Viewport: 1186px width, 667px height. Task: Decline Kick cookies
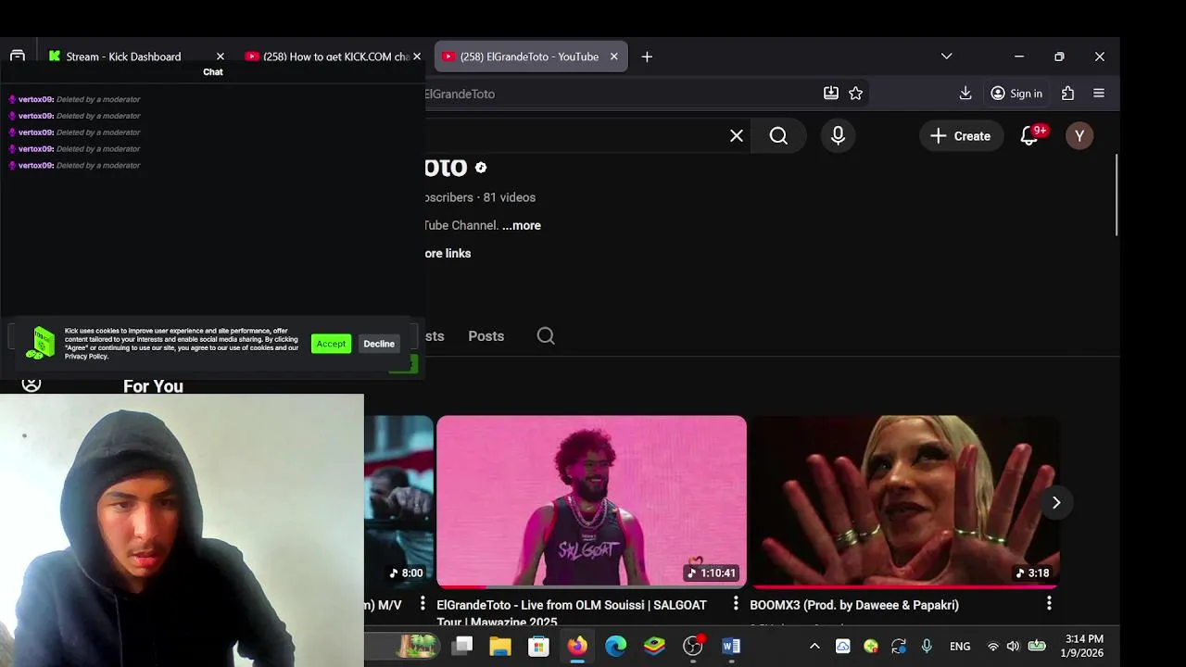tap(379, 344)
